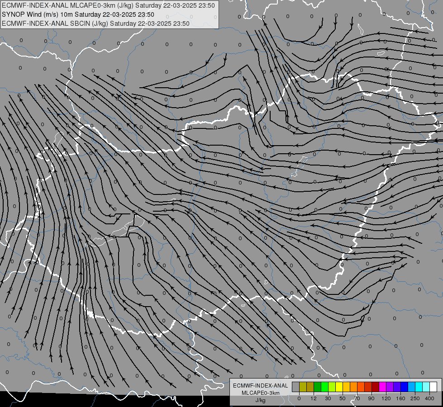Click the MLCAPE0-3km title line at top
The width and height of the screenshot is (443, 407).
pos(108,5)
